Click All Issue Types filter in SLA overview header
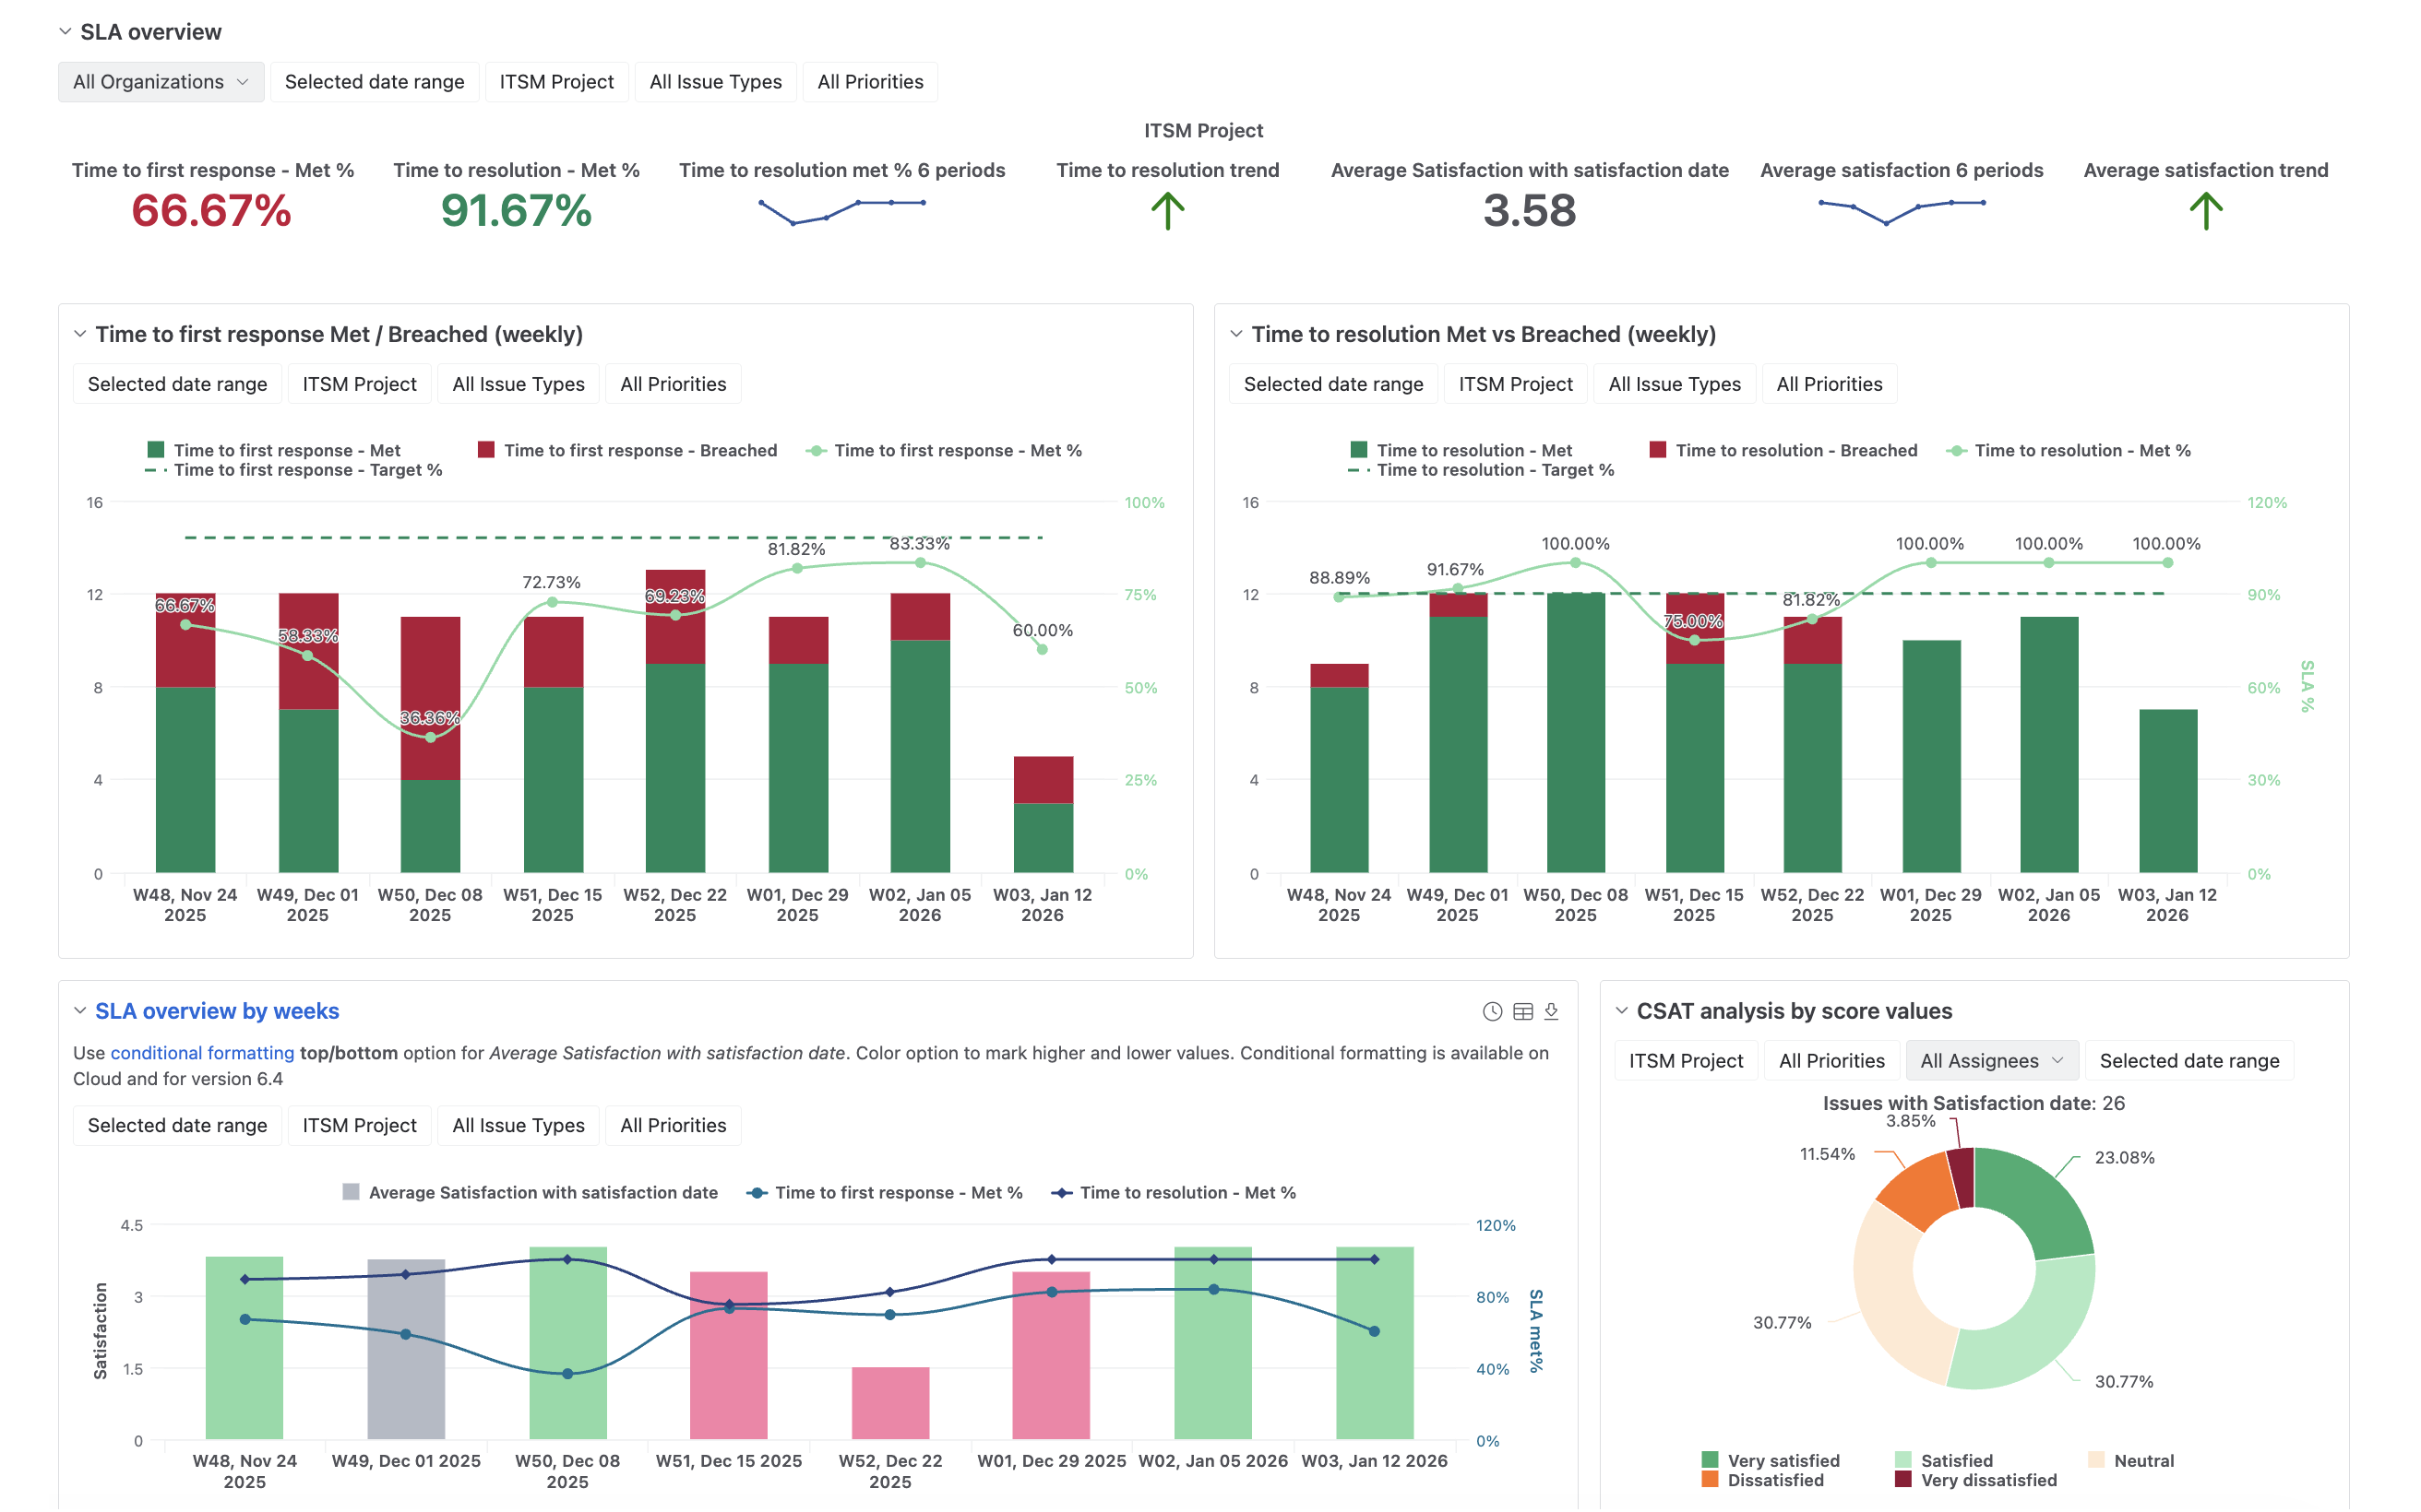 715,82
